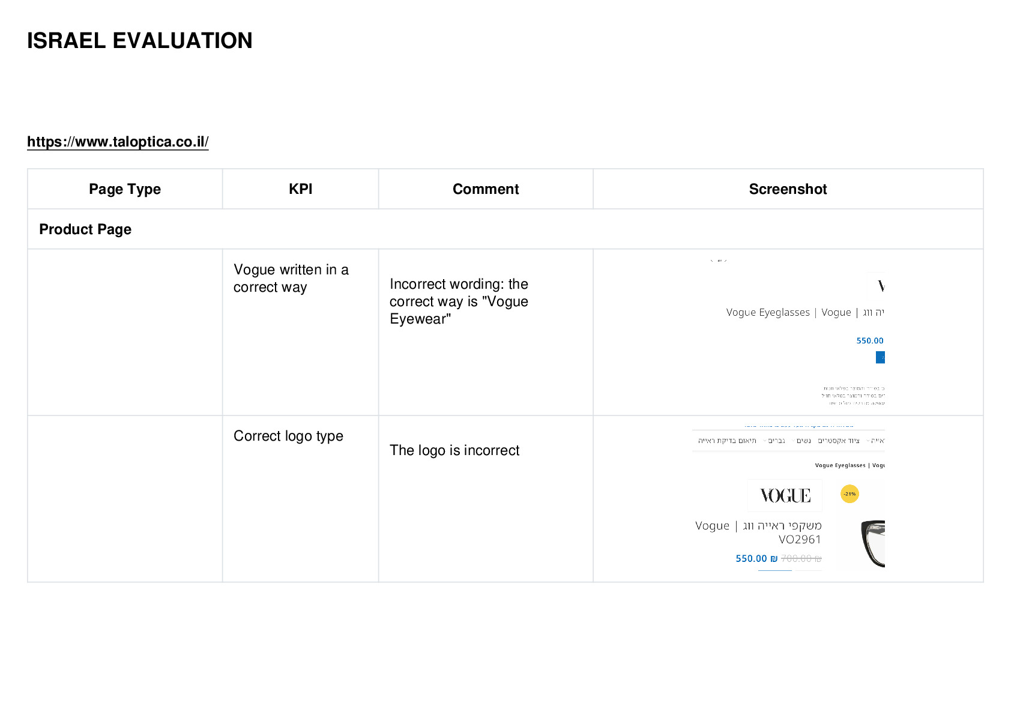The height and width of the screenshot is (715, 1011).
Task: Select the 'ציוד אקסטרים' menu item
Action: (x=839, y=441)
